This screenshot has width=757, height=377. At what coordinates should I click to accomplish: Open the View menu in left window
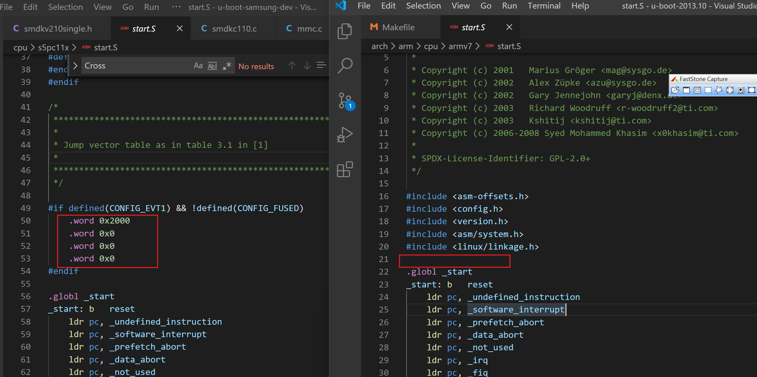103,7
